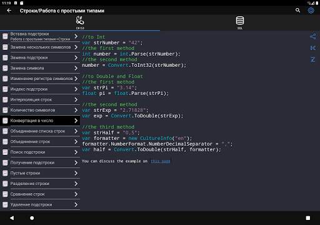Switch to the C# 5.0 tab
320x225 pixels.
(x=80, y=22)
